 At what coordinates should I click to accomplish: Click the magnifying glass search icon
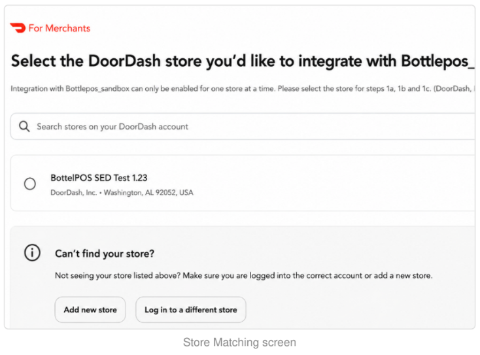pyautogui.click(x=24, y=126)
